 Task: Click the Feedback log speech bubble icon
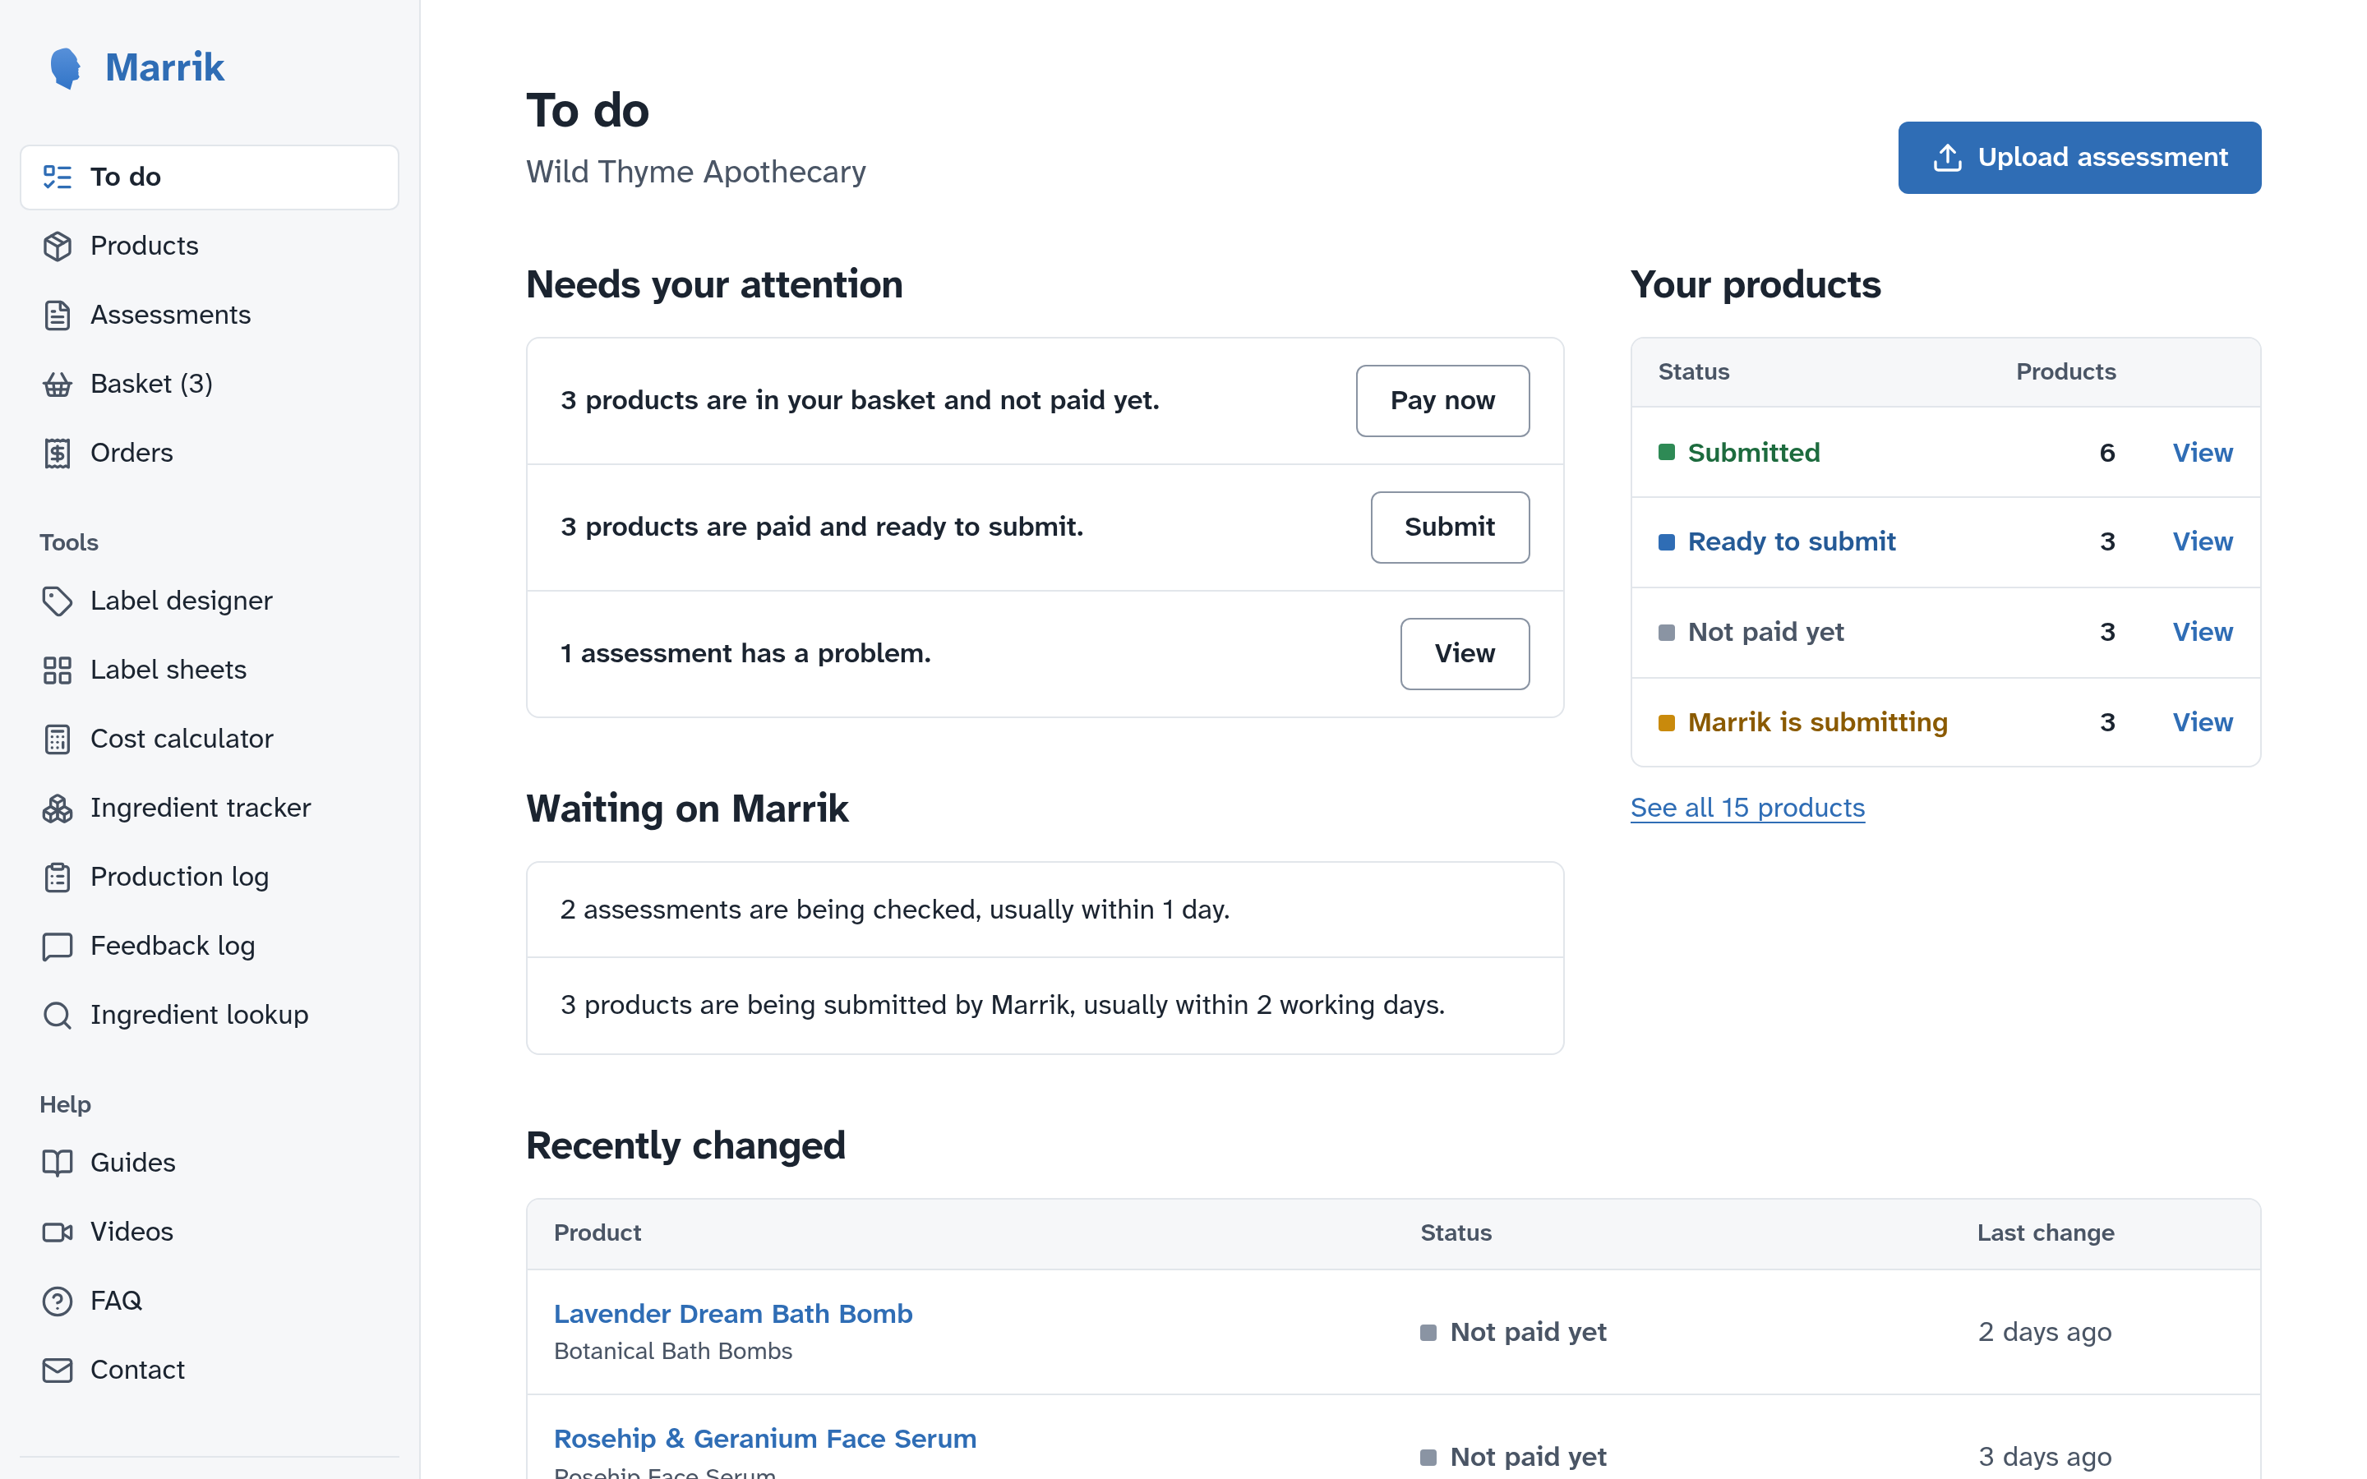point(57,946)
